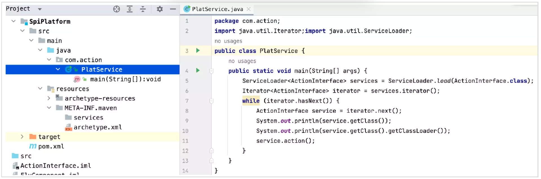
Task: Click the Collapse All toolbar icon
Action: pos(143,9)
